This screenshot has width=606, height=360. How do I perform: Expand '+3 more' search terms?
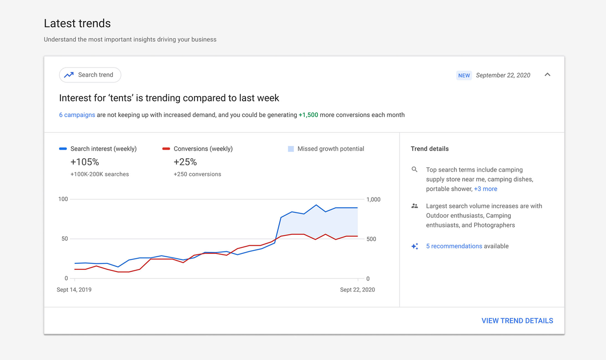pyautogui.click(x=485, y=189)
